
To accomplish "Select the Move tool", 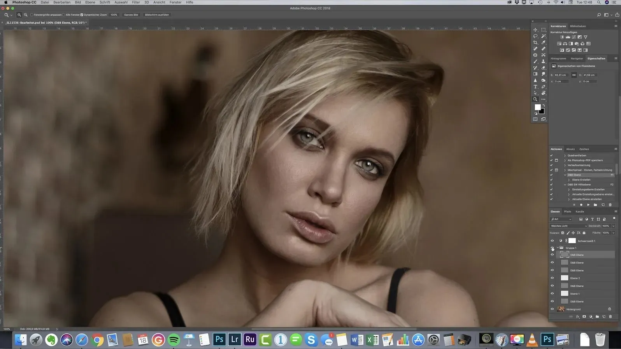I will 535,30.
